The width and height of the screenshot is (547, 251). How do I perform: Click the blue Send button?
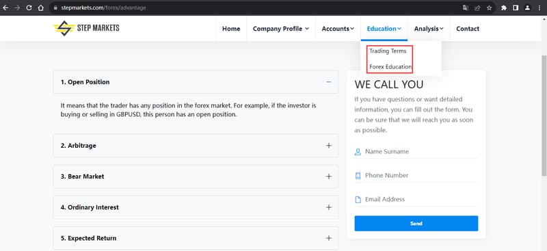416,224
